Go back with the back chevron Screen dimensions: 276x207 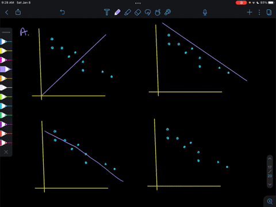(x=7, y=13)
